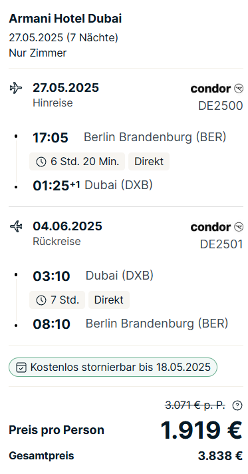Click the flight number DE2501
The width and height of the screenshot is (248, 474).
[221, 244]
